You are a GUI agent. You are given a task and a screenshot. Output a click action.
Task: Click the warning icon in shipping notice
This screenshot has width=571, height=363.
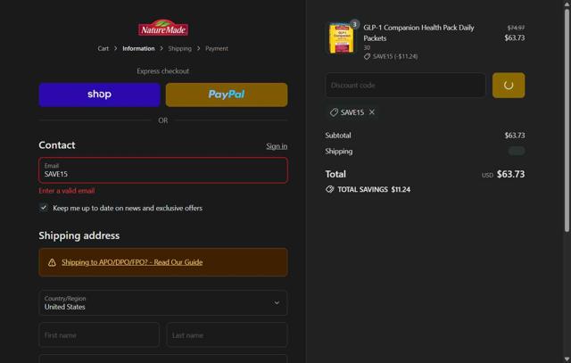tap(52, 262)
